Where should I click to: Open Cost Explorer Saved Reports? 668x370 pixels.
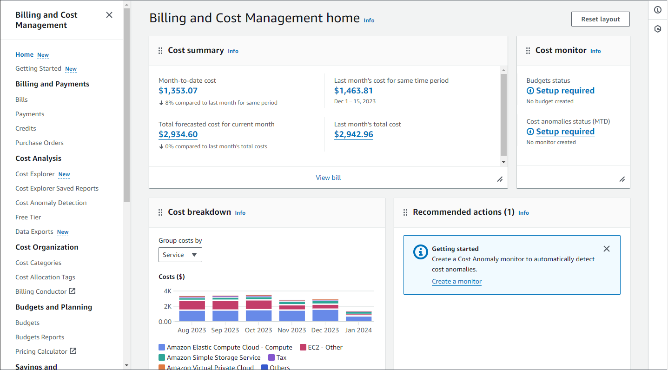pos(57,188)
